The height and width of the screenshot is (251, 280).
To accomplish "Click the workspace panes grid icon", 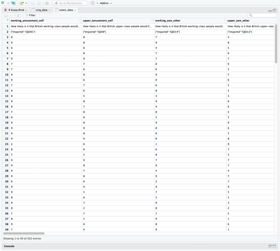I will [93, 3].
